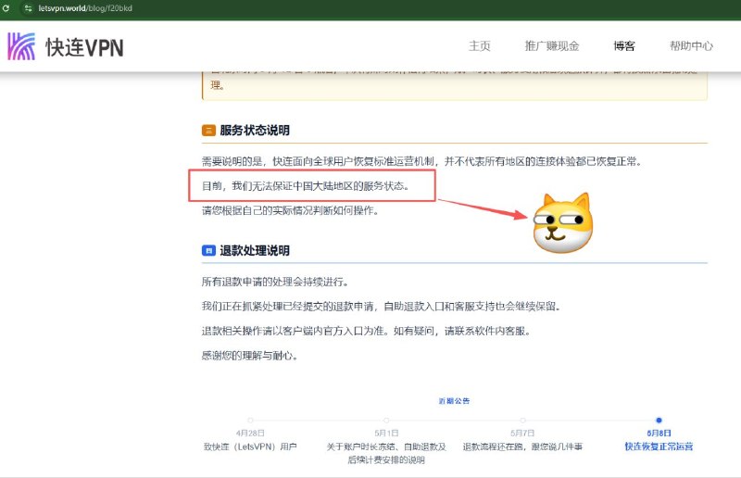Click sentence starting 需要说明的是，快连面向全球用户
The width and height of the screenshot is (741, 478).
(421, 161)
